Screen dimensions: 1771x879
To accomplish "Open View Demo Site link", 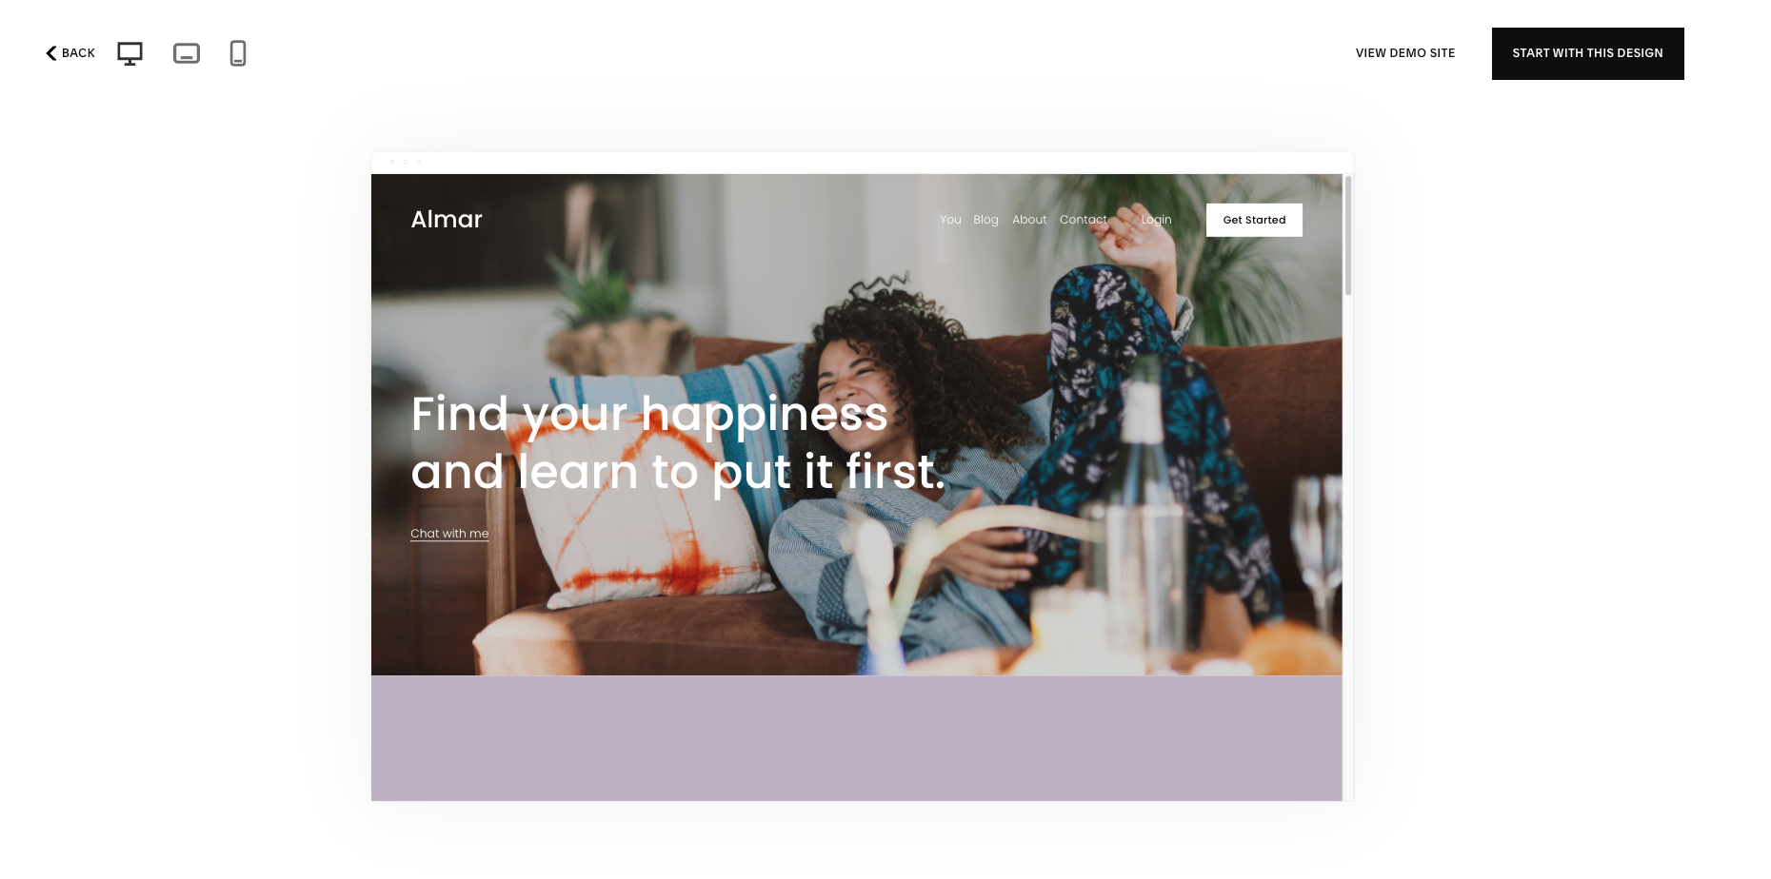I will [1405, 53].
